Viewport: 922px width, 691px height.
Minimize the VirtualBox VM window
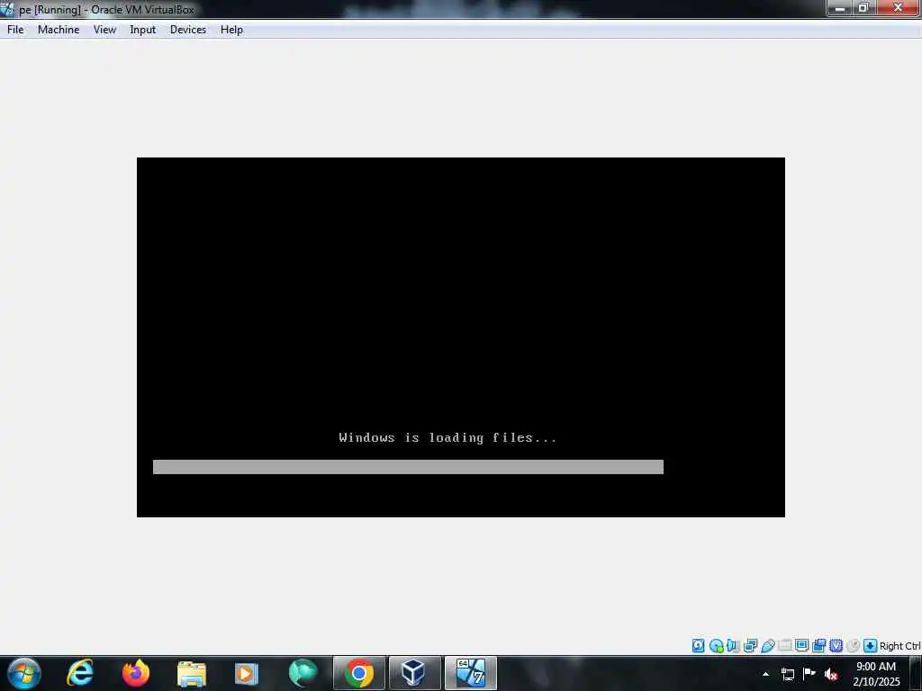coord(840,7)
